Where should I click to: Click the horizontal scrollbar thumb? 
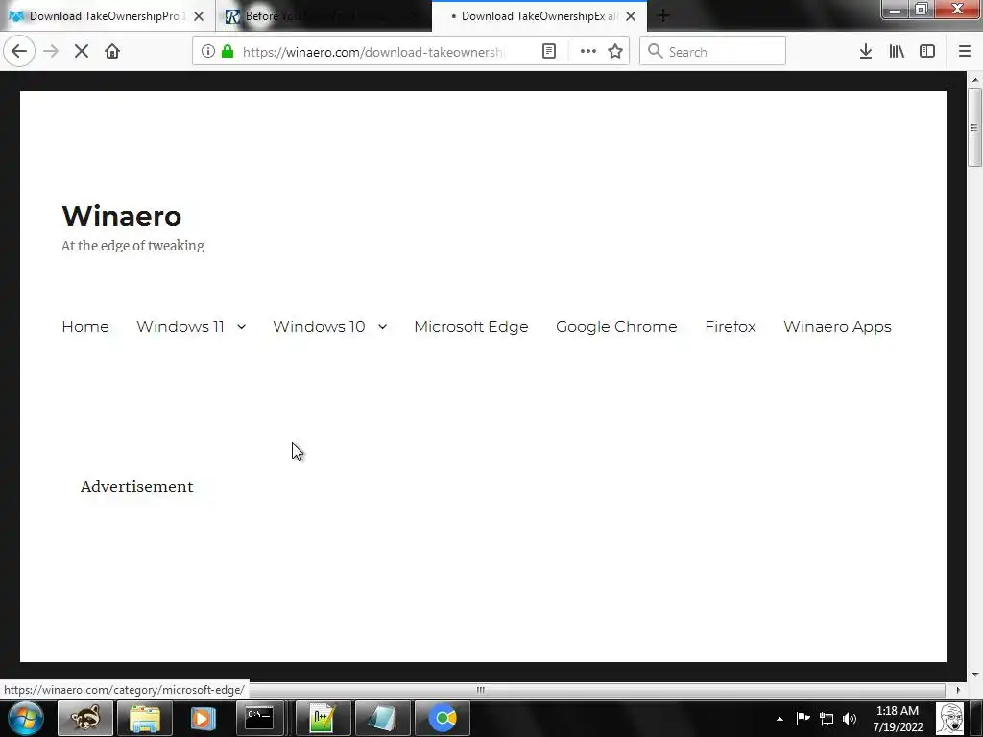[480, 690]
